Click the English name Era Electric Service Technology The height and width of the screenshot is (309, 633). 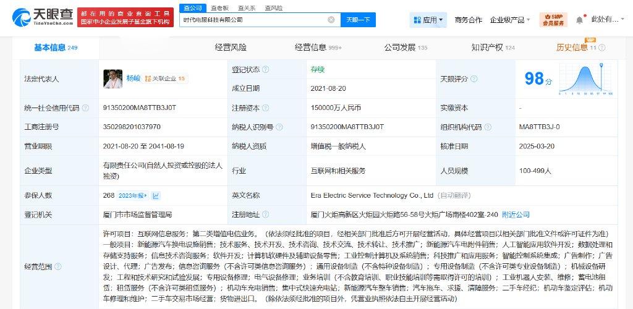[372, 195]
